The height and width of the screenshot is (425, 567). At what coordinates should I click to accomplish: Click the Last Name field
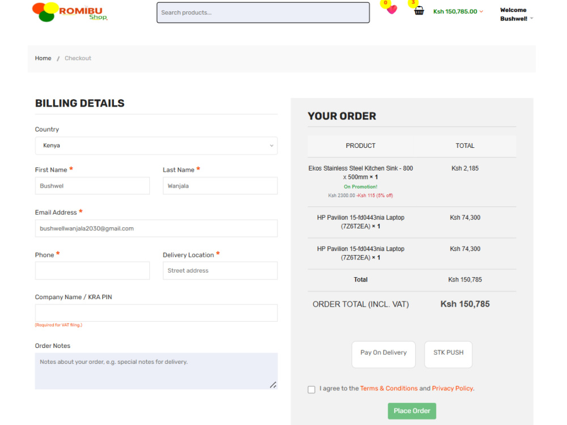220,186
